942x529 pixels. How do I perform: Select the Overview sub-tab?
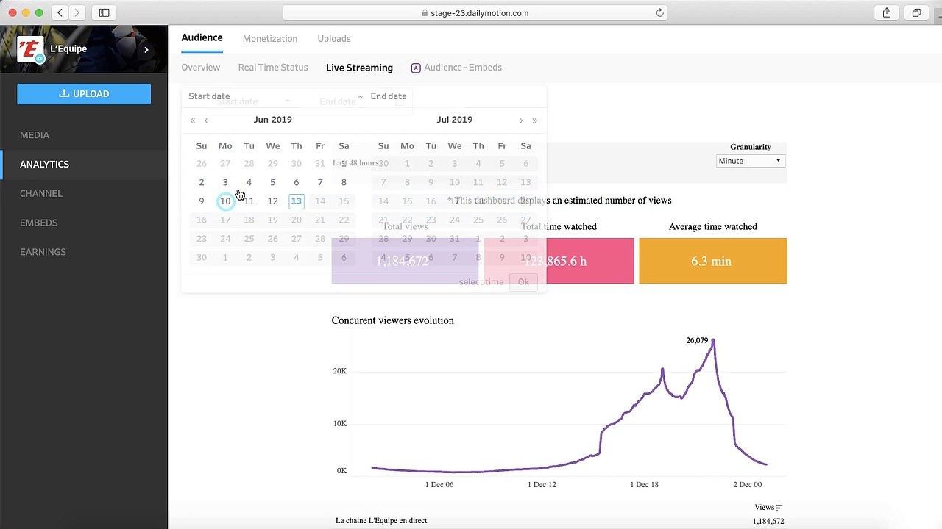tap(201, 68)
